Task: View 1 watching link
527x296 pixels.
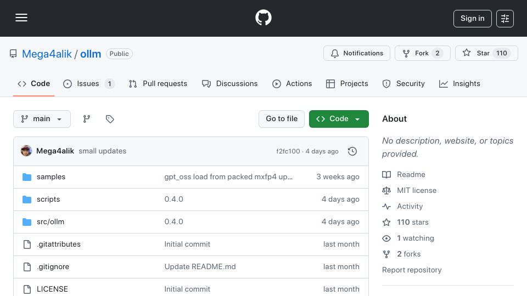Action: tap(416, 238)
